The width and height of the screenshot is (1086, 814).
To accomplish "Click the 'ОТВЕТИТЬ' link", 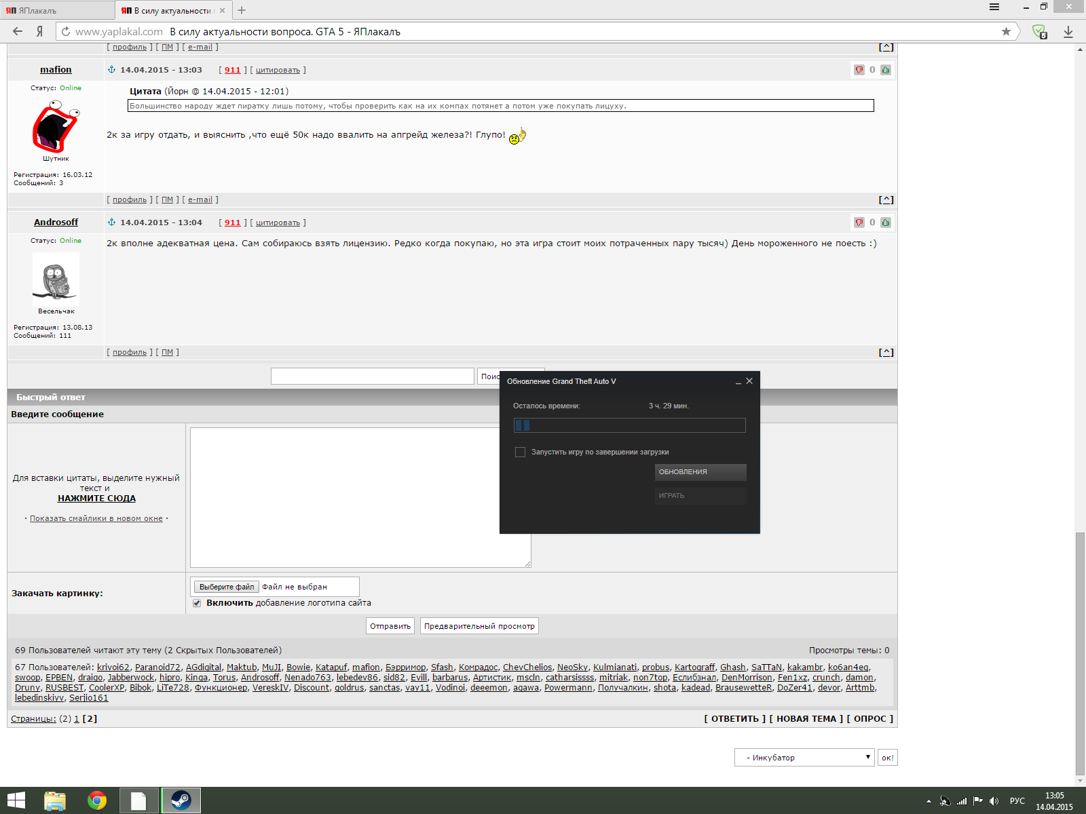I will click(x=735, y=718).
